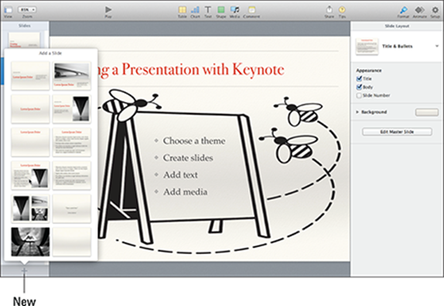Image resolution: width=444 pixels, height=306 pixels.
Task: Uncheck the Title appearance checkbox
Action: 359,79
